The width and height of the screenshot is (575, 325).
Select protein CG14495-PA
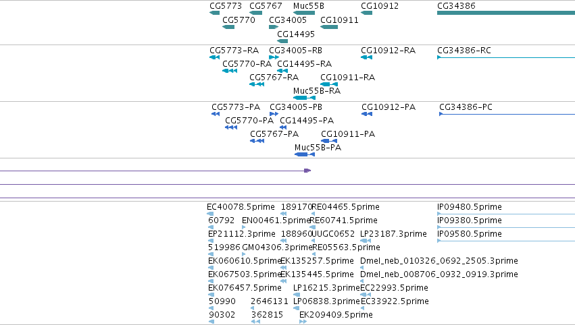[307, 121]
